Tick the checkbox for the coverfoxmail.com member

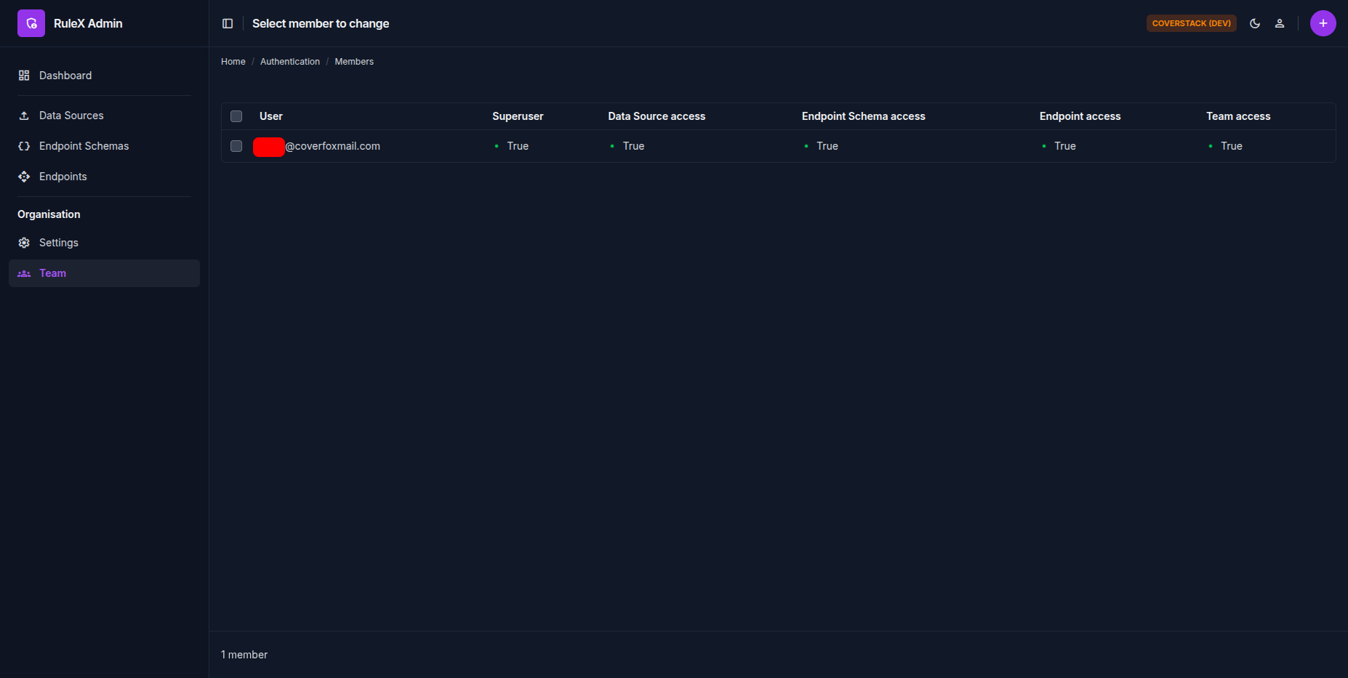tap(236, 146)
